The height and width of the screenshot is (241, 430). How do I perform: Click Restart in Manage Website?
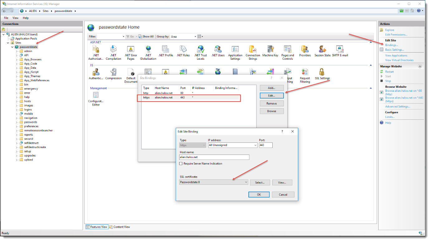(x=389, y=72)
